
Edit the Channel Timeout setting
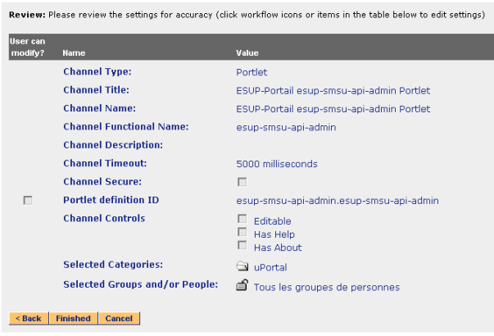[105, 163]
